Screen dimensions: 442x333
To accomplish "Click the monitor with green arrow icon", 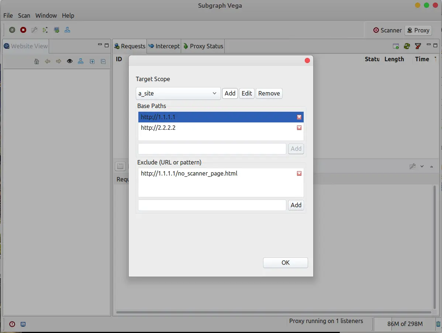I will pyautogui.click(x=56, y=30).
